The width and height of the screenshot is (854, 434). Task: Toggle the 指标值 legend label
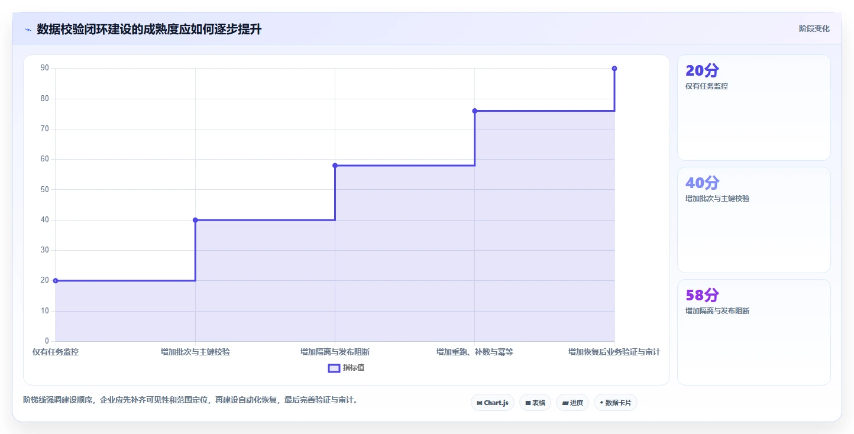coord(354,368)
